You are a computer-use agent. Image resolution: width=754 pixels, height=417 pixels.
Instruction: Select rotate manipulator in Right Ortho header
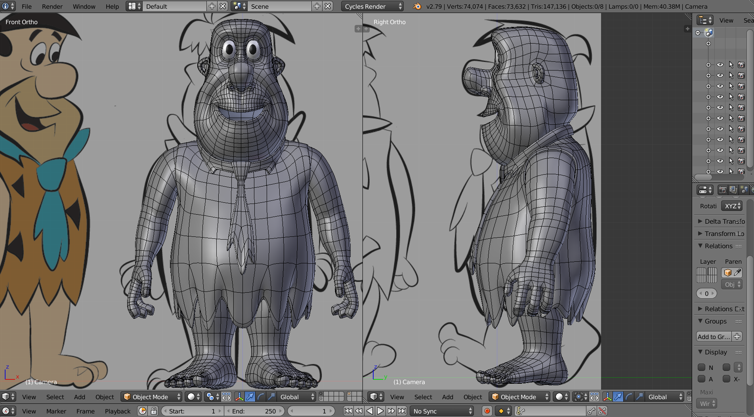[x=629, y=397]
